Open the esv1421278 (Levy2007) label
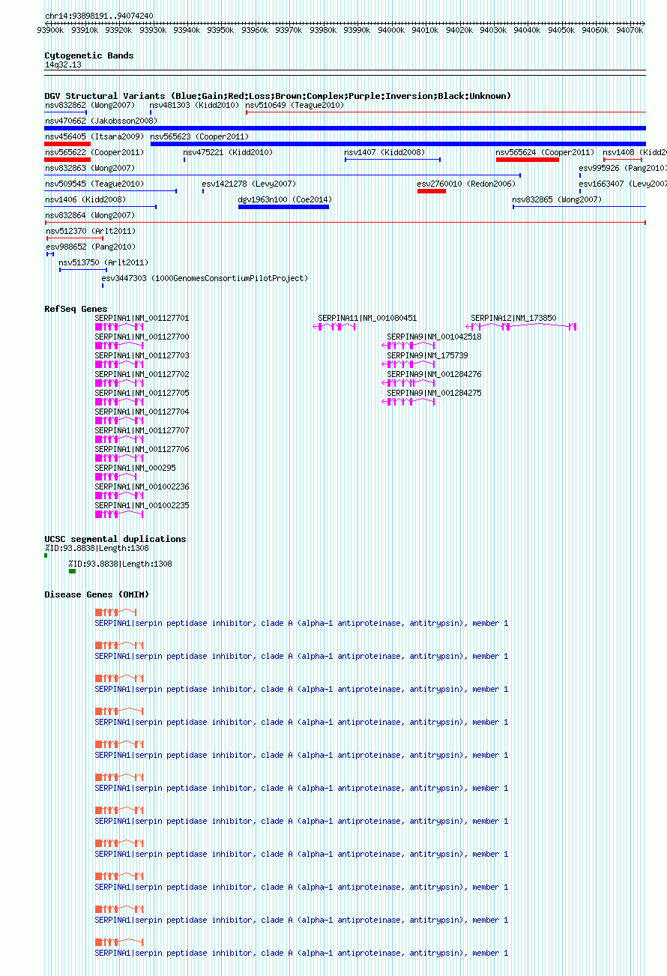The width and height of the screenshot is (667, 976). click(x=249, y=184)
